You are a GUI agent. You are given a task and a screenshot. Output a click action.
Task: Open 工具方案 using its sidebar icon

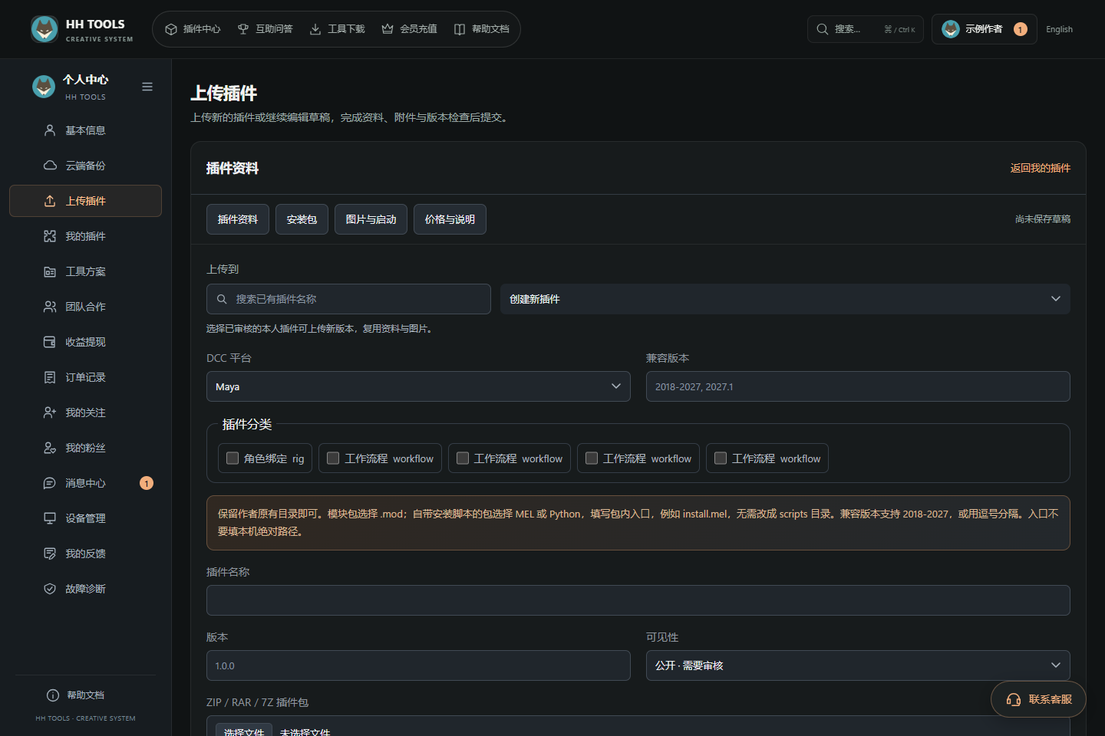pyautogui.click(x=50, y=271)
